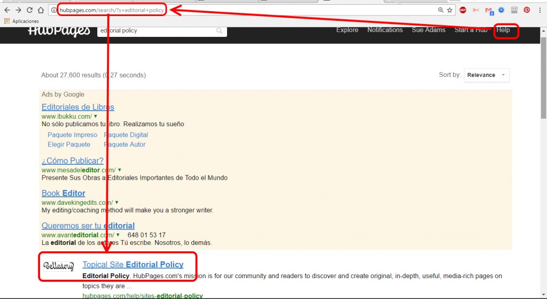Open the Pinterest extension icon
Image resolution: width=547 pixels, height=299 pixels.
pyautogui.click(x=527, y=10)
